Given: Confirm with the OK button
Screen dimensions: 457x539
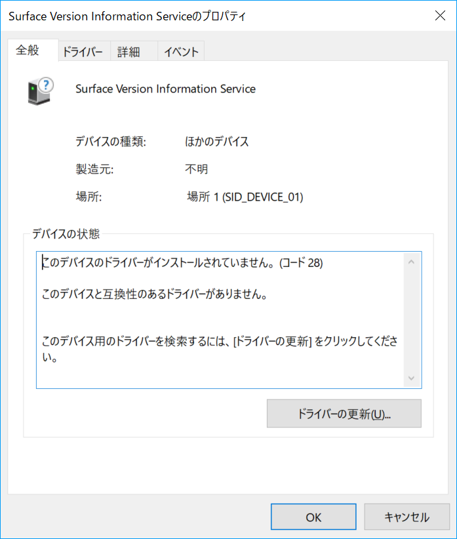Looking at the screenshot, I should point(313,517).
